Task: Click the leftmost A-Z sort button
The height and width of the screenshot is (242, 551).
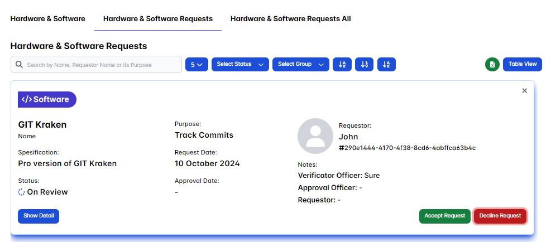Action: (342, 64)
